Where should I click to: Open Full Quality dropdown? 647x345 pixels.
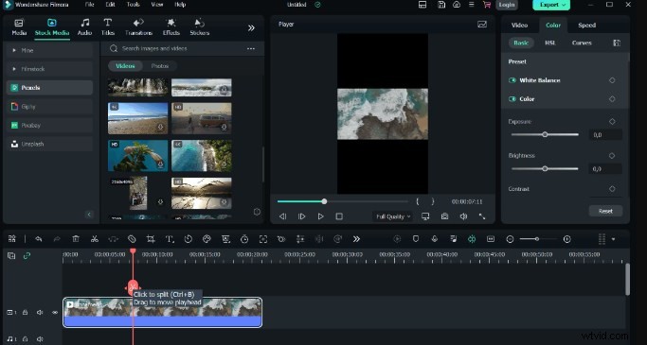coord(393,216)
